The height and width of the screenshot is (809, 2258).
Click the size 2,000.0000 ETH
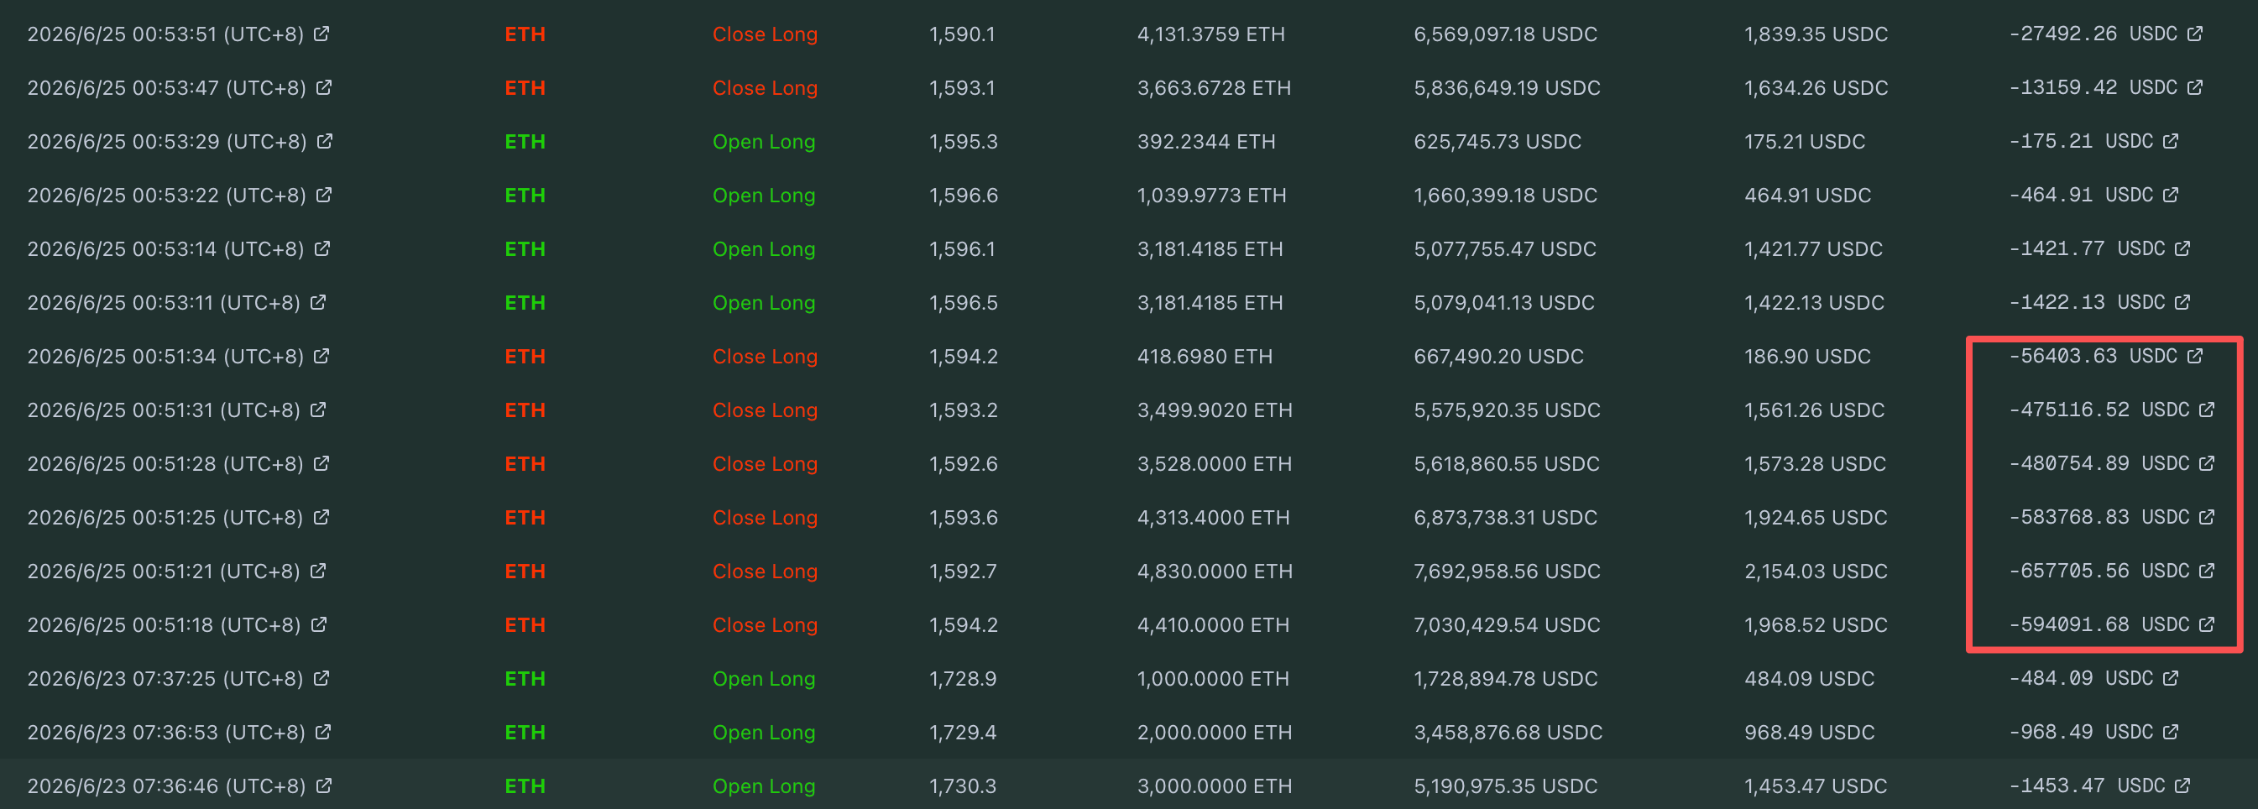pyautogui.click(x=1215, y=733)
